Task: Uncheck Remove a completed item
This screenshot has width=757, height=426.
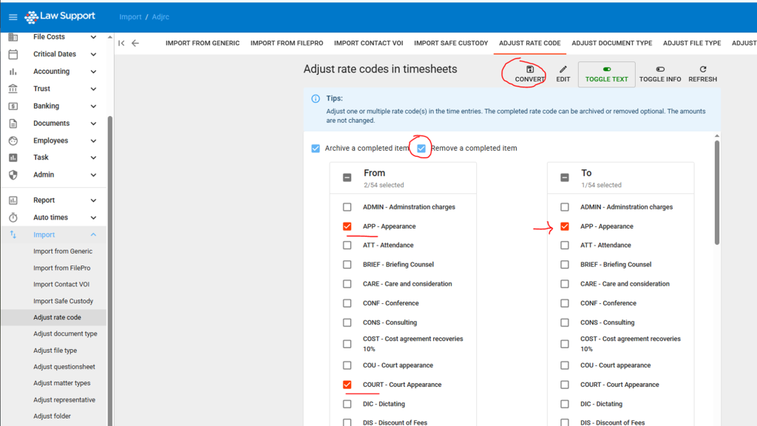Action: (421, 147)
